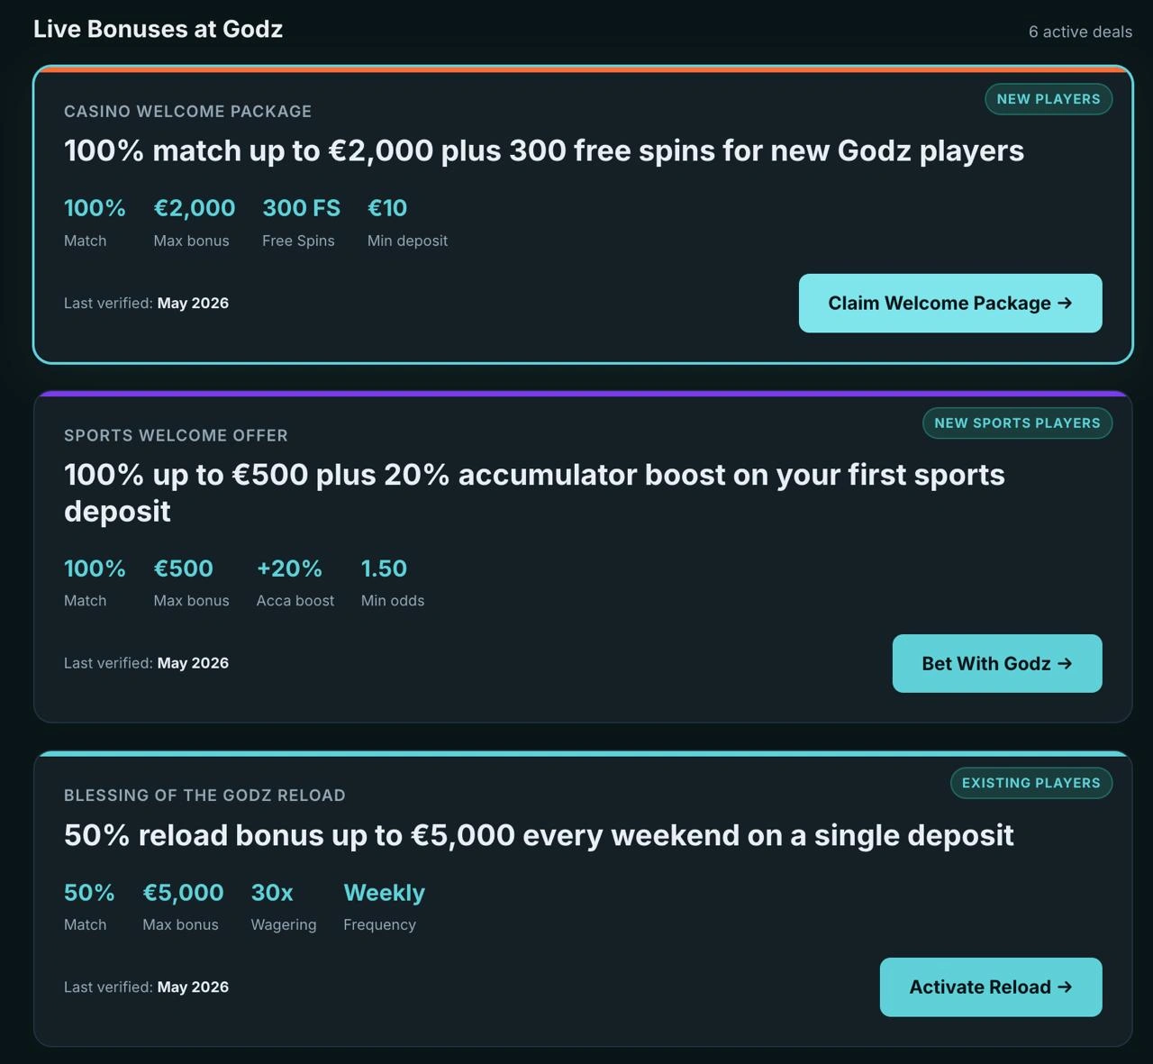Image resolution: width=1153 pixels, height=1064 pixels.
Task: Select the NEW SPORTS PLAYERS badge
Action: (1017, 423)
